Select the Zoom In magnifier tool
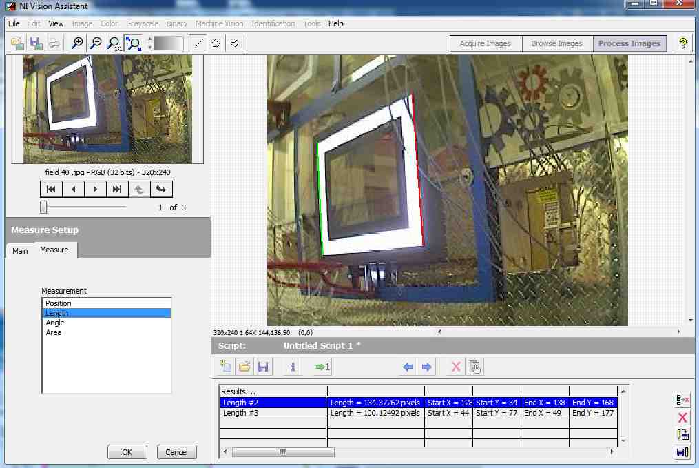 click(x=77, y=43)
